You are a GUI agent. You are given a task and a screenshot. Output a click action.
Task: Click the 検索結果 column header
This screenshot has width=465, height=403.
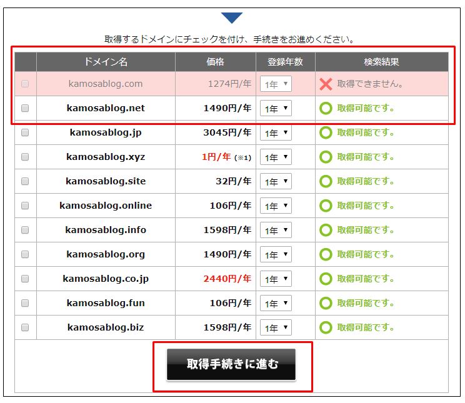(381, 62)
